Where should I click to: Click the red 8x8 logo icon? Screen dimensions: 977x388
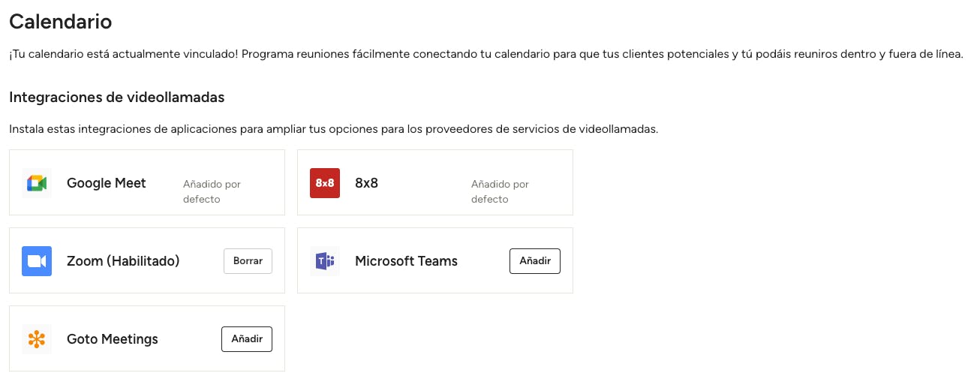point(325,183)
